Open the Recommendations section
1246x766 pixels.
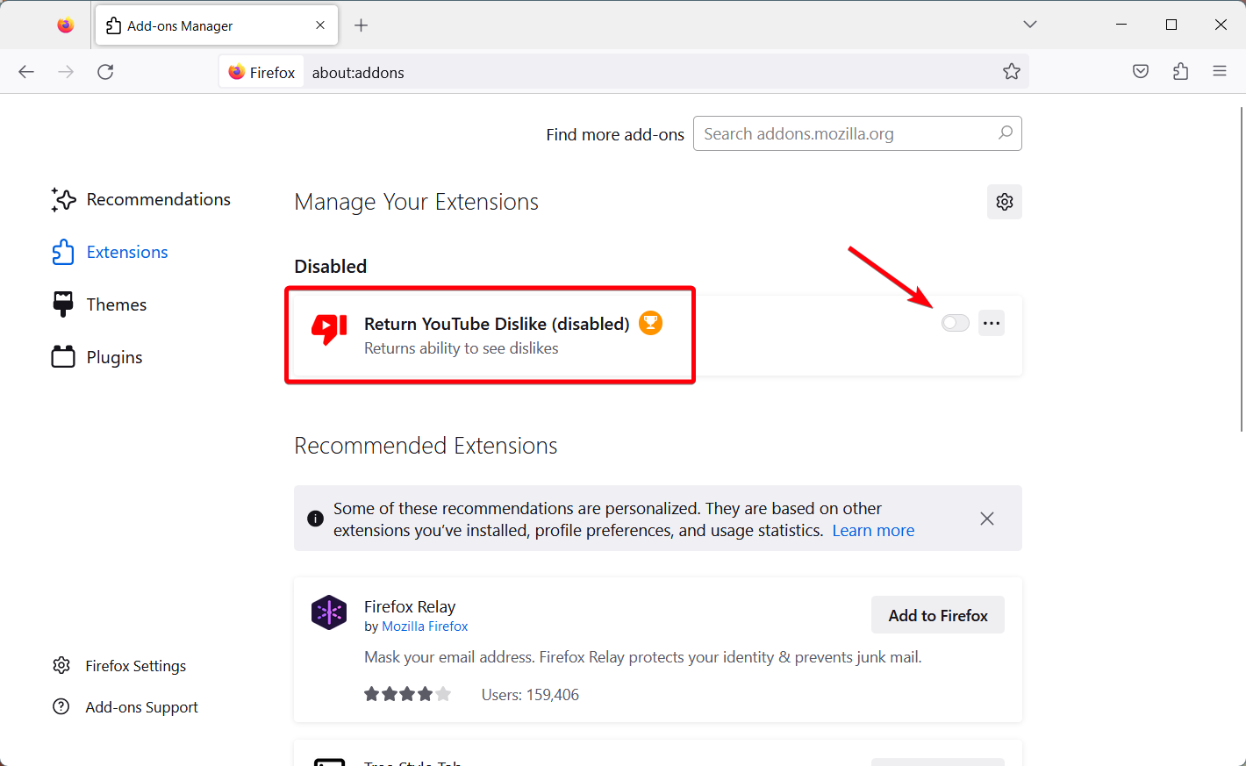tap(156, 199)
